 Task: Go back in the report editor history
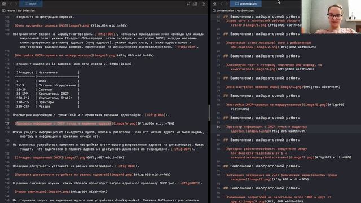click(11, 3)
